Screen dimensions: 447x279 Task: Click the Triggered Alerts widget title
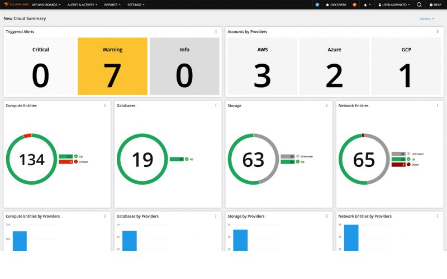(x=20, y=32)
